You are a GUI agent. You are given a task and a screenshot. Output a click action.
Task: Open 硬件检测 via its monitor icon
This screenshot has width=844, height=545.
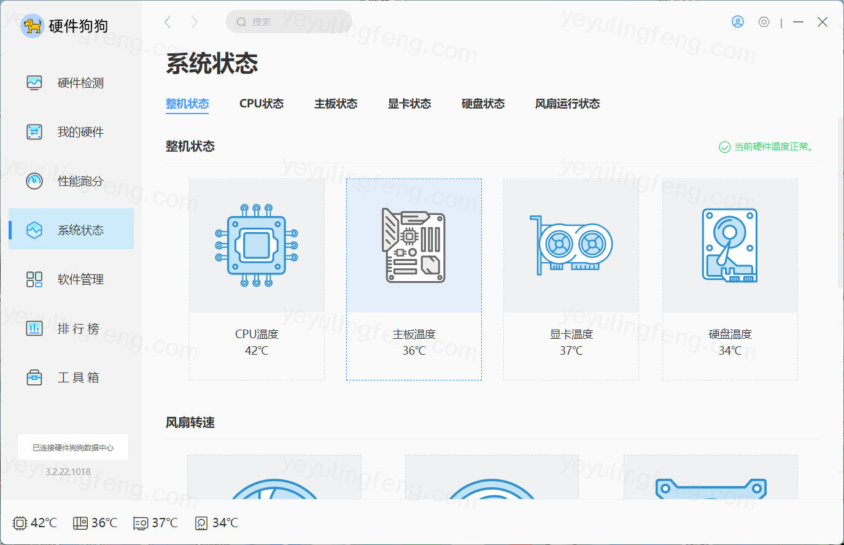point(34,83)
